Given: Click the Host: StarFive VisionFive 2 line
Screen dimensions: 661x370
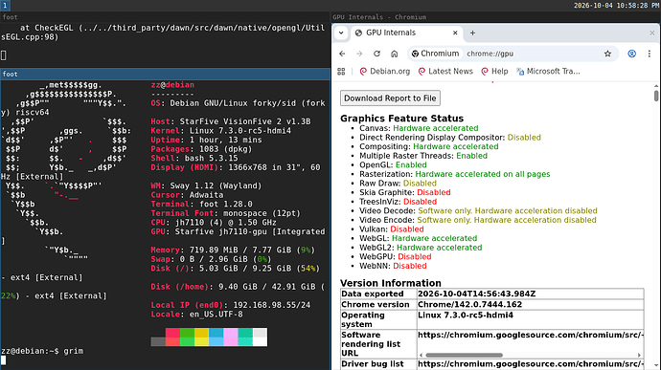Looking at the screenshot, I should tap(231, 121).
